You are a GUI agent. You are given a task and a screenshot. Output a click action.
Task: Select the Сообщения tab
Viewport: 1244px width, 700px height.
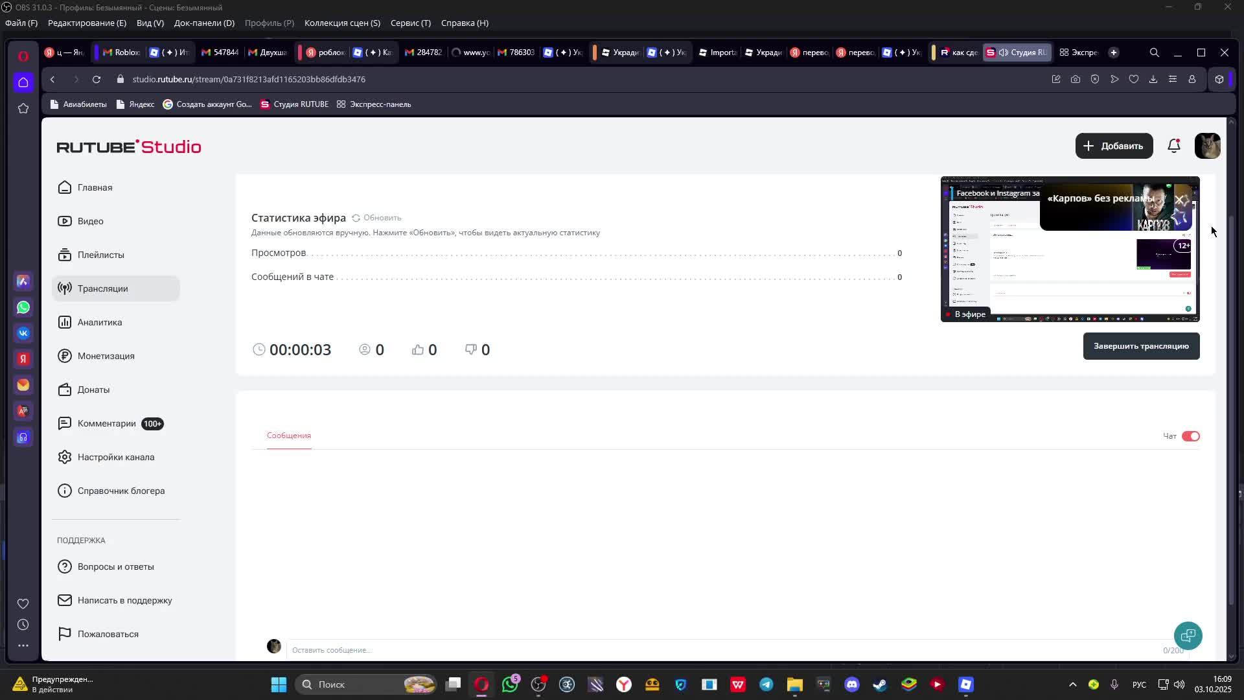click(289, 436)
